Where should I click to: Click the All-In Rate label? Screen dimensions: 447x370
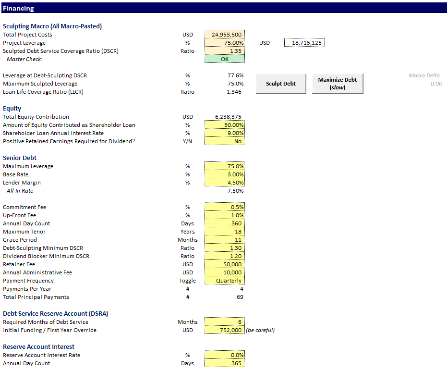pyautogui.click(x=20, y=191)
